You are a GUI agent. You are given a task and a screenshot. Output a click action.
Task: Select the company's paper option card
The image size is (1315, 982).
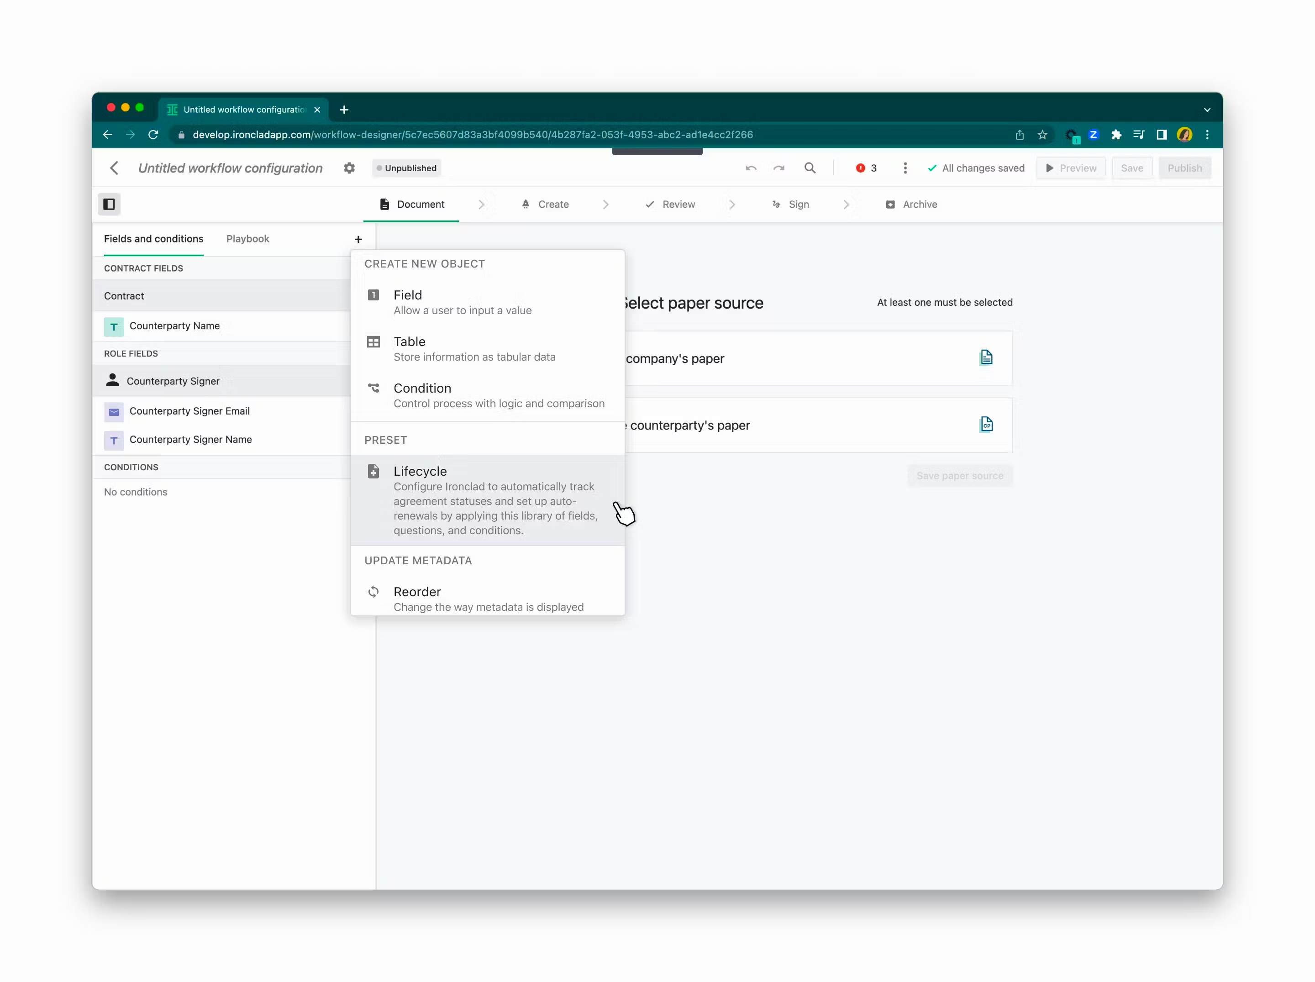(818, 358)
